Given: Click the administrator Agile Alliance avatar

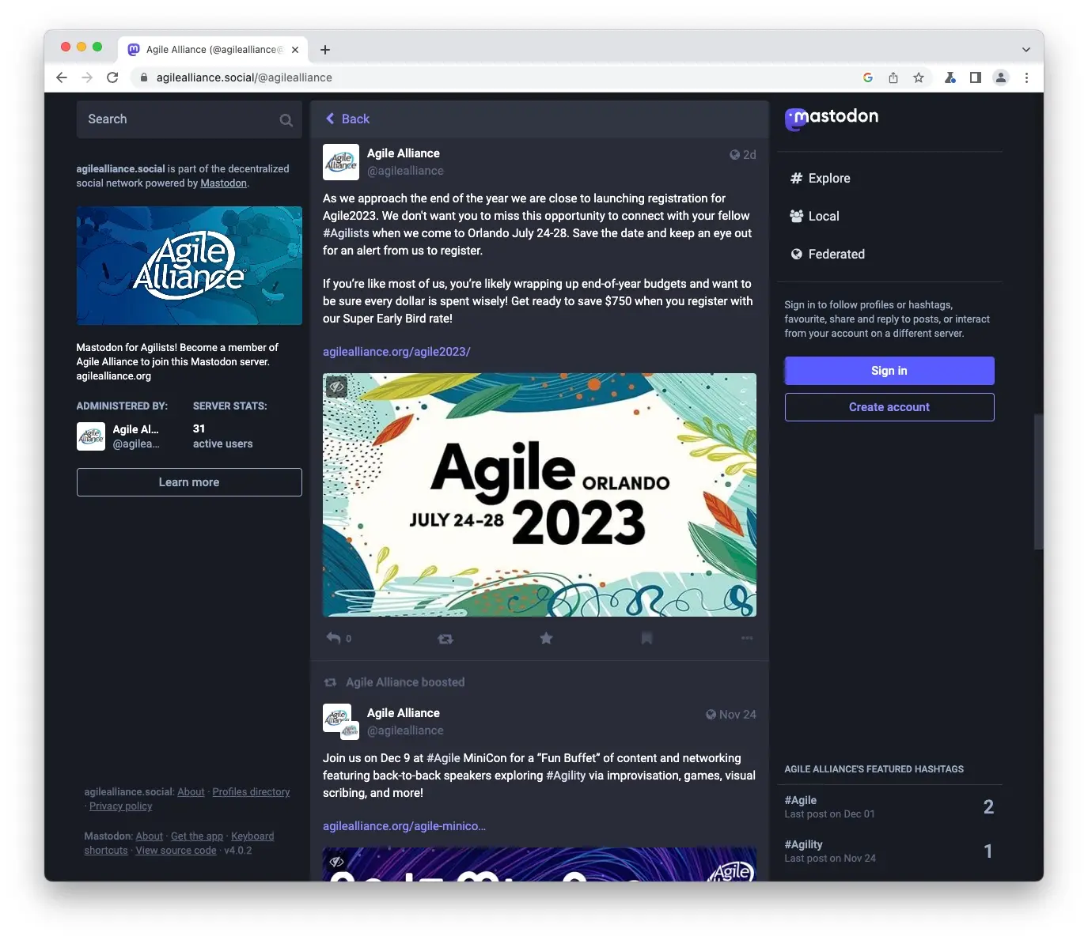Looking at the screenshot, I should [x=90, y=436].
